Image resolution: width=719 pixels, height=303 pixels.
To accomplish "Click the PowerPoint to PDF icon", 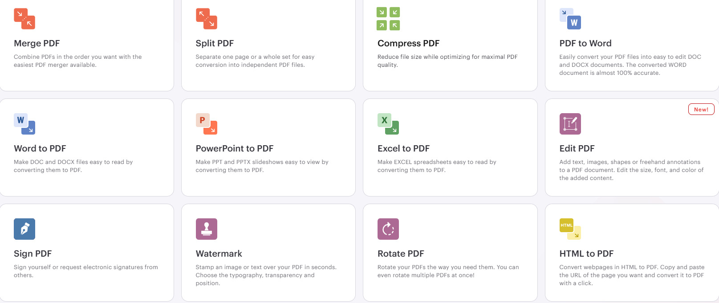I will (206, 124).
